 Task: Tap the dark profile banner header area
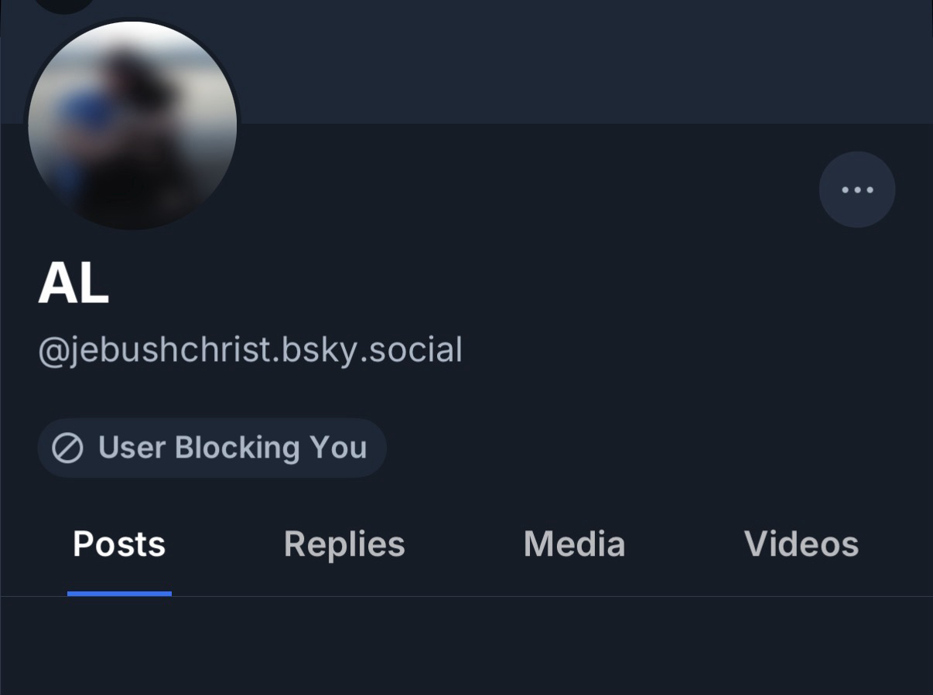[x=542, y=62]
